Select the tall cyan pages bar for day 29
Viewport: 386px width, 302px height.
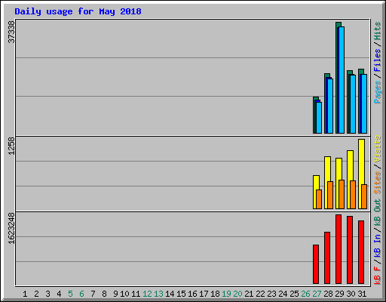click(342, 80)
